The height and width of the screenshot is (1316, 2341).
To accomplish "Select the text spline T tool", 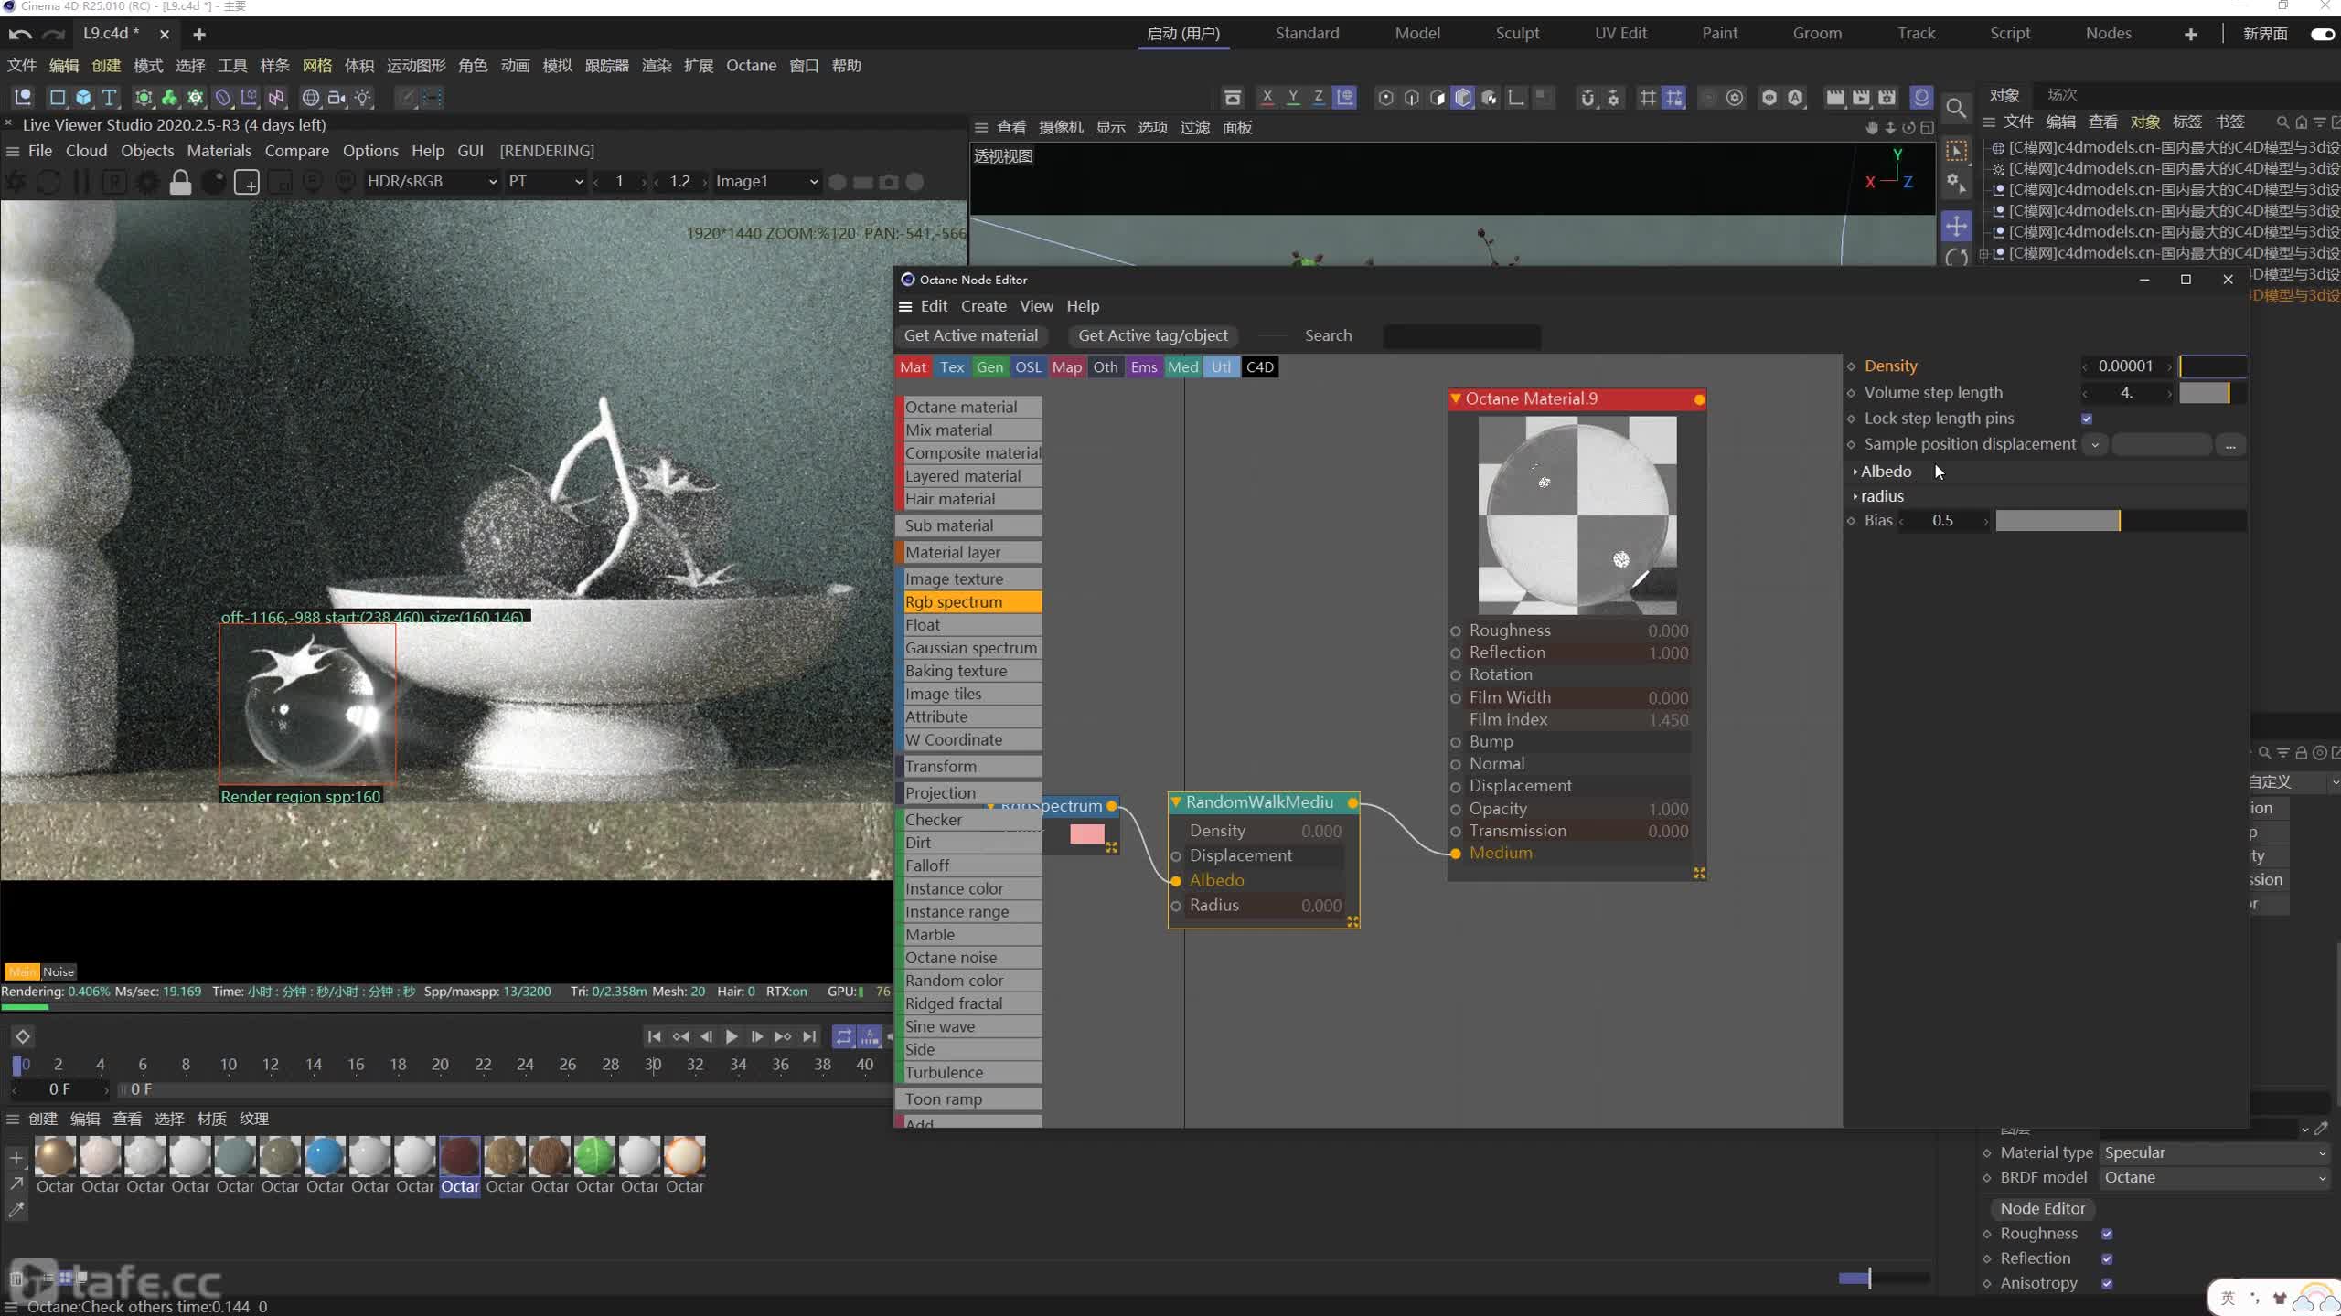I will (x=110, y=98).
